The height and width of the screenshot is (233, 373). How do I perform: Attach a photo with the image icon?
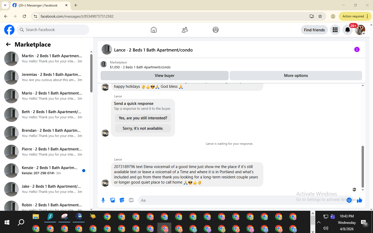pos(112,200)
